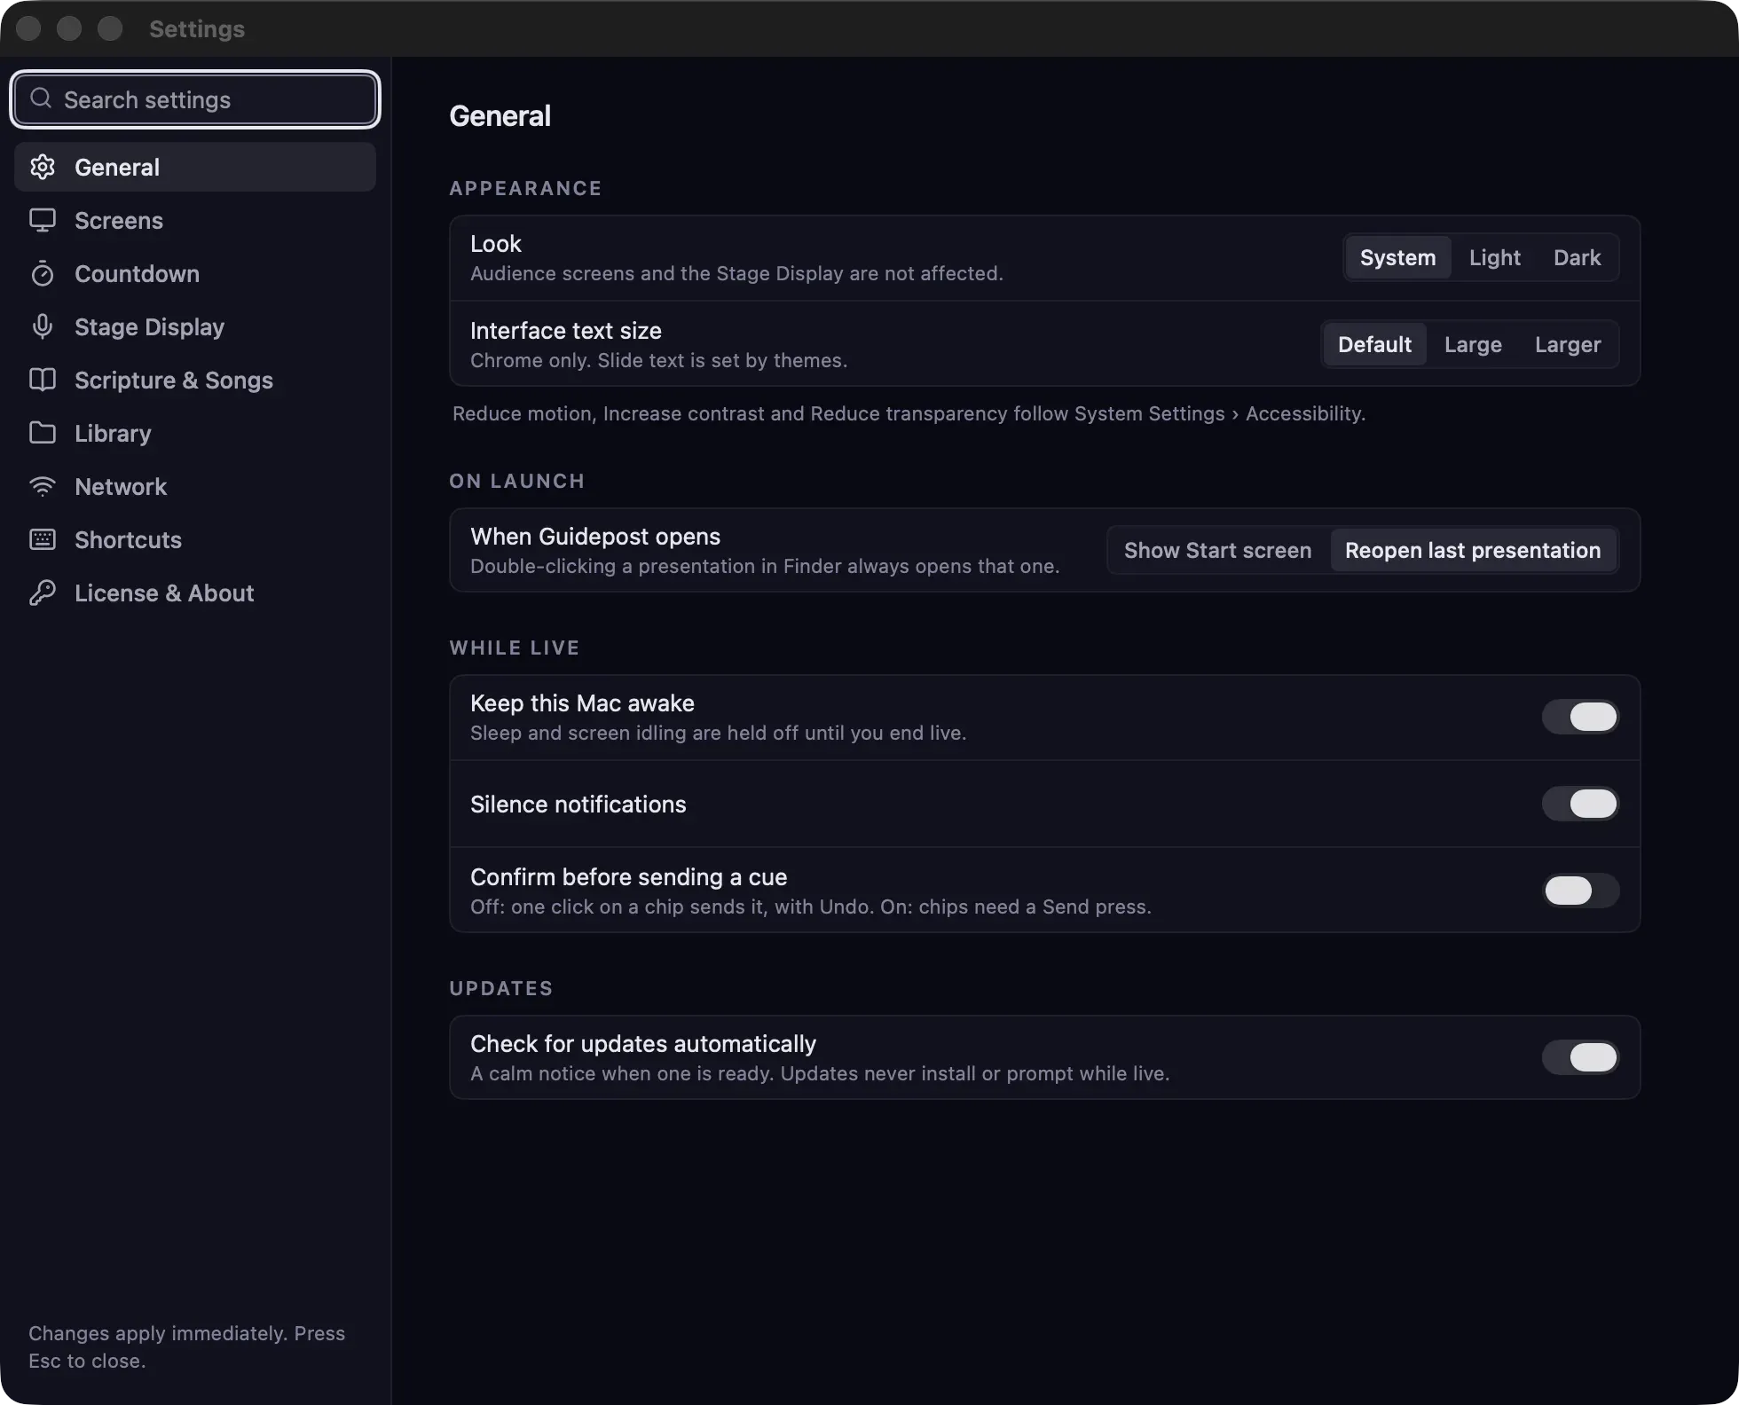
Task: Click the UPDATES section label
Action: coord(500,988)
